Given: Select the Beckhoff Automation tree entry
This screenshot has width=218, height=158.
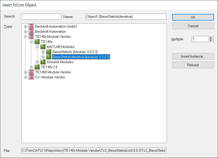Looking at the screenshot, I should pyautogui.click(x=51, y=31).
